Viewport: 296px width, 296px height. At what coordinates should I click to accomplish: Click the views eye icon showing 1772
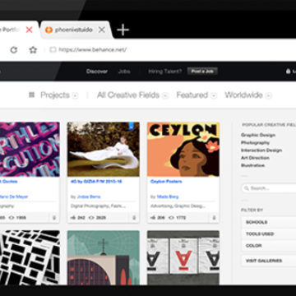[171, 218]
